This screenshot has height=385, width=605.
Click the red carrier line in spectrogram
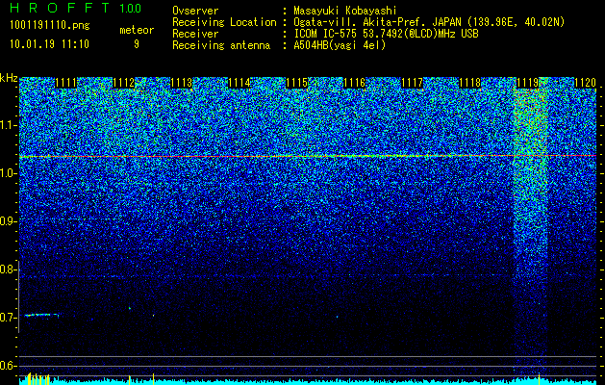click(x=308, y=156)
